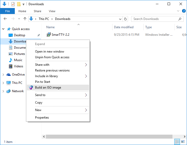Screen dimensions: 187x145
Task: Choose Properties from the context menu
Action: pyautogui.click(x=58, y=118)
